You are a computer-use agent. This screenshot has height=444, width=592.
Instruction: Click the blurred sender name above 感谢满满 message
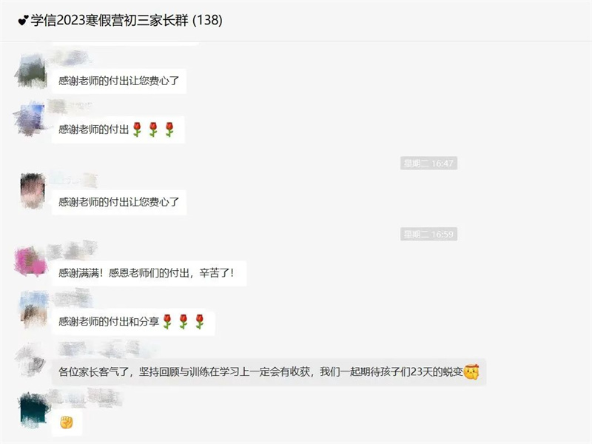72,249
